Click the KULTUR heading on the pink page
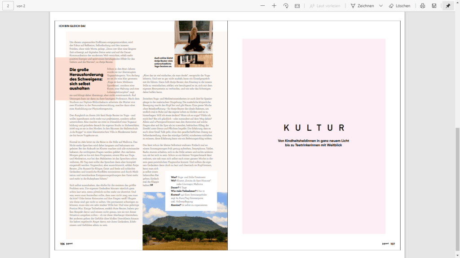The image size is (460, 258). [314, 128]
